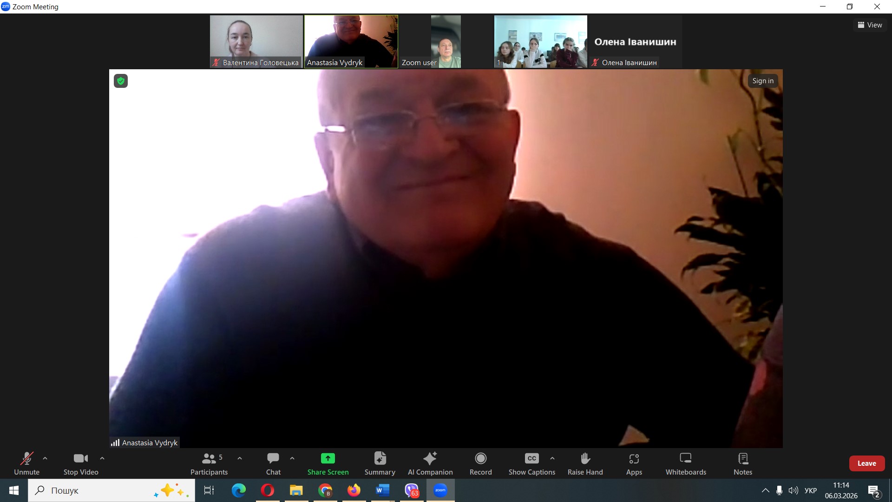Viewport: 892px width, 502px height.
Task: Stop Video camera toggle
Action: pyautogui.click(x=81, y=463)
